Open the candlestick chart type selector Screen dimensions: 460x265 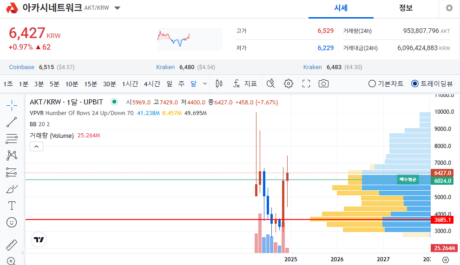pos(219,84)
